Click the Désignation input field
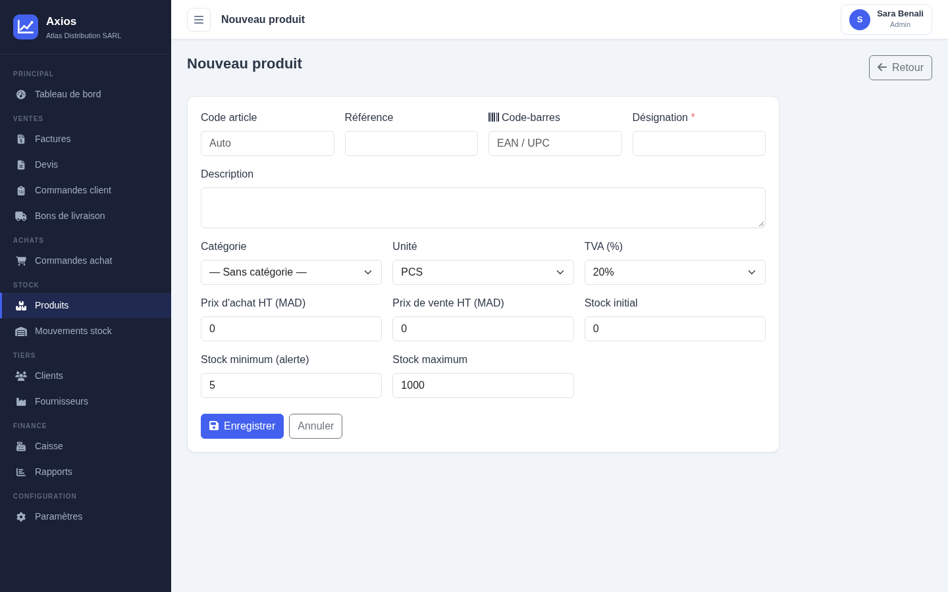The height and width of the screenshot is (592, 948). [699, 143]
